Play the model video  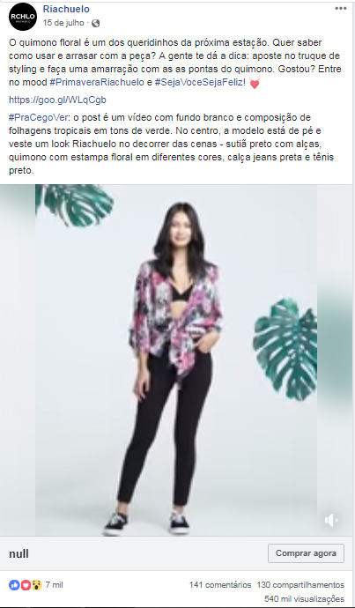pos(176,360)
